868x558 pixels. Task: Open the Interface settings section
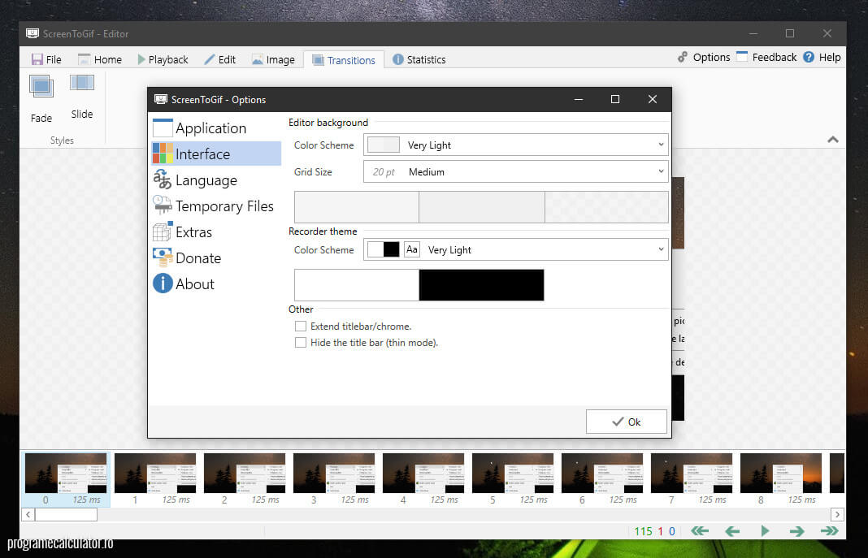[x=216, y=154]
